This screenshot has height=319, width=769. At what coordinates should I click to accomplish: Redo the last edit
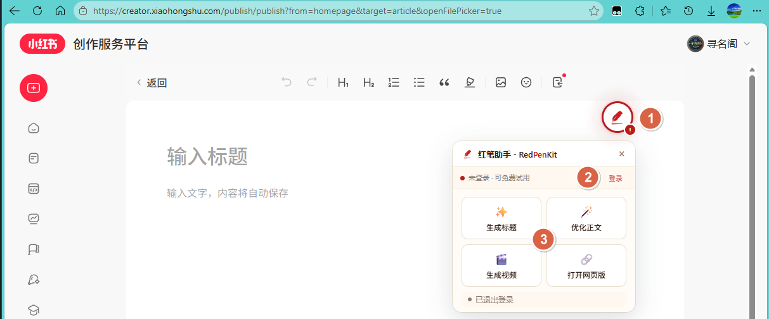311,82
